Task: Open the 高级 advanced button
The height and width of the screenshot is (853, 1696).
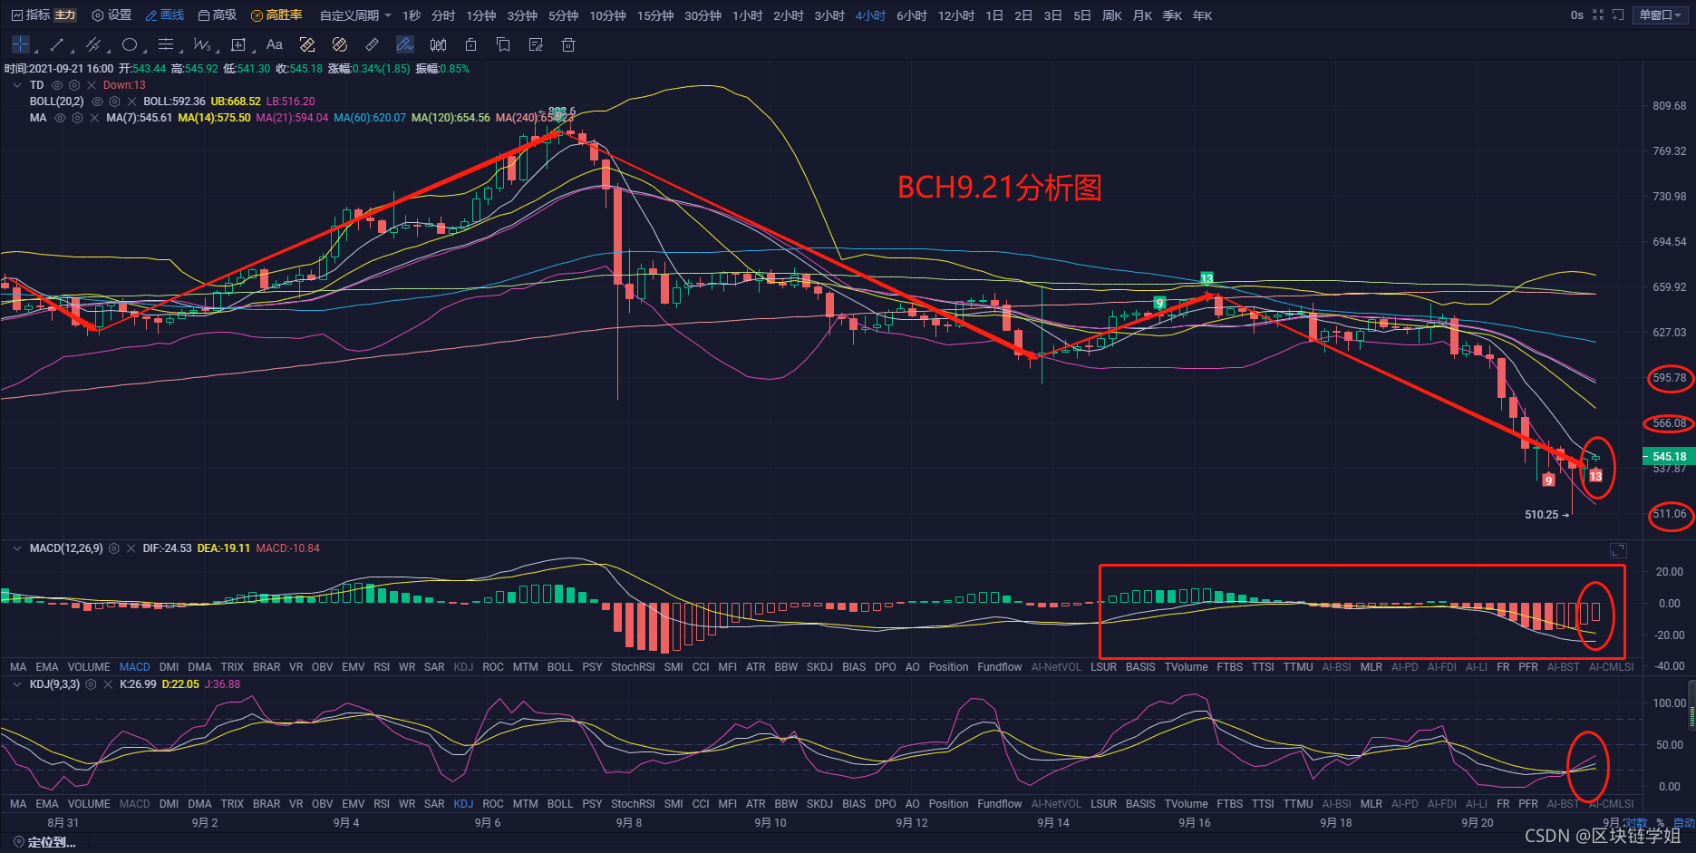Action: pos(218,15)
